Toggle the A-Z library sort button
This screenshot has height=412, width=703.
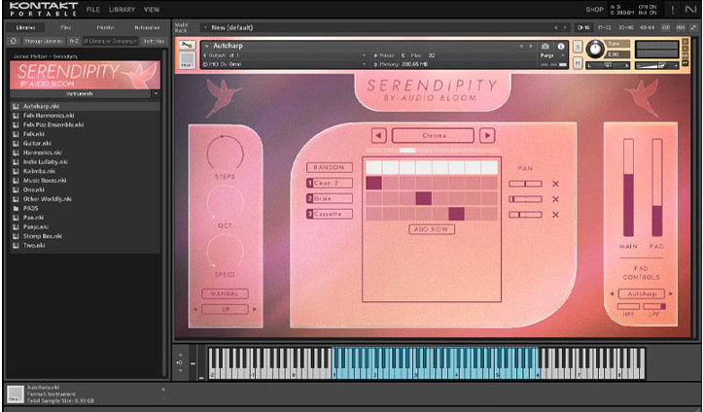(74, 41)
